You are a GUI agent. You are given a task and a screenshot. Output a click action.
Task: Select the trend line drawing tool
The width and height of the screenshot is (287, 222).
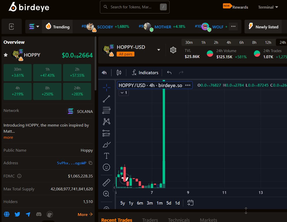pyautogui.click(x=106, y=99)
